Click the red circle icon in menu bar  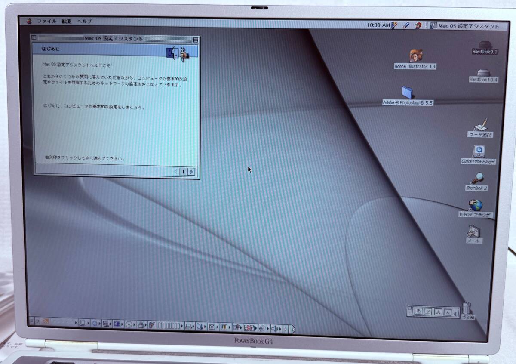coord(418,26)
